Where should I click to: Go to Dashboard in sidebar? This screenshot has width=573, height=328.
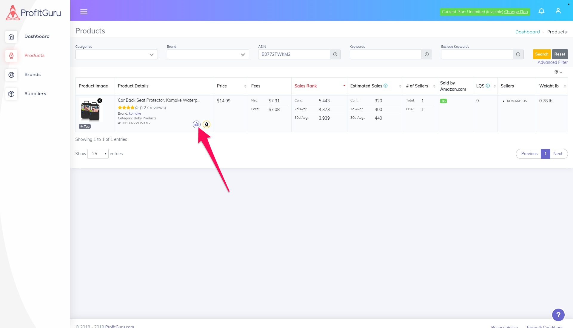tap(37, 36)
